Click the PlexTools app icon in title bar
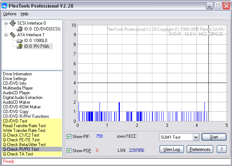Viewport: 232px width, 166px height. tap(4, 6)
